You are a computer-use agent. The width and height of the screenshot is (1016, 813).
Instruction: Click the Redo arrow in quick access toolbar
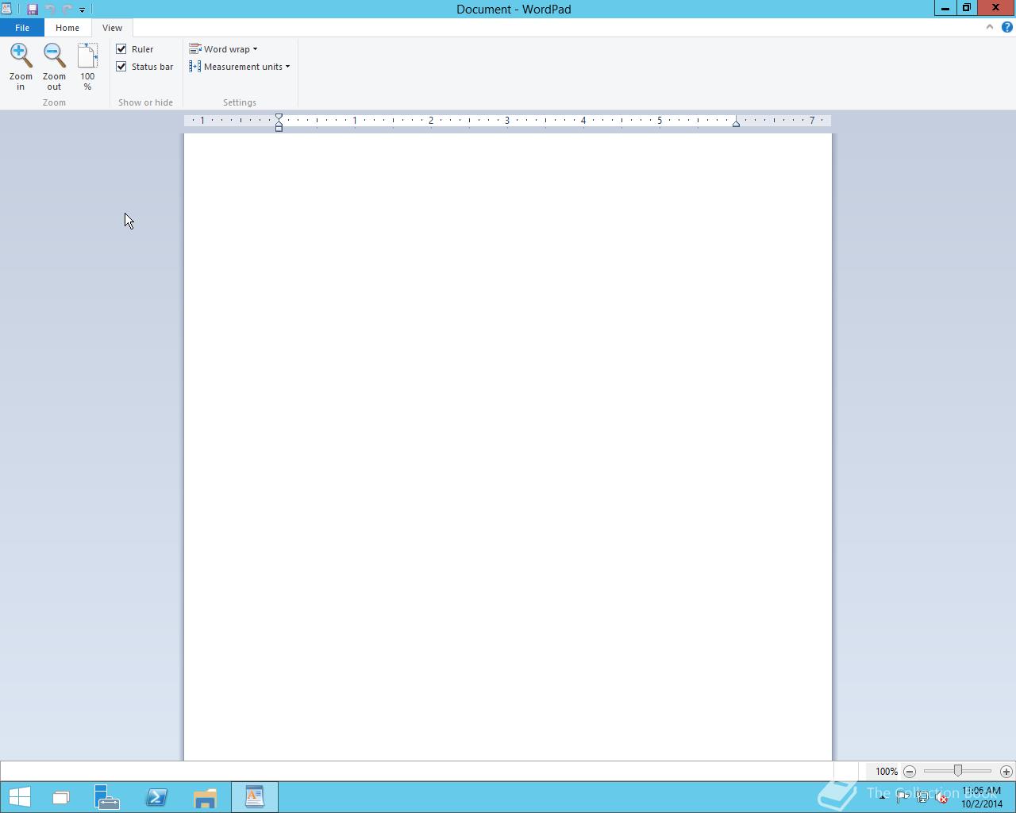coord(67,10)
